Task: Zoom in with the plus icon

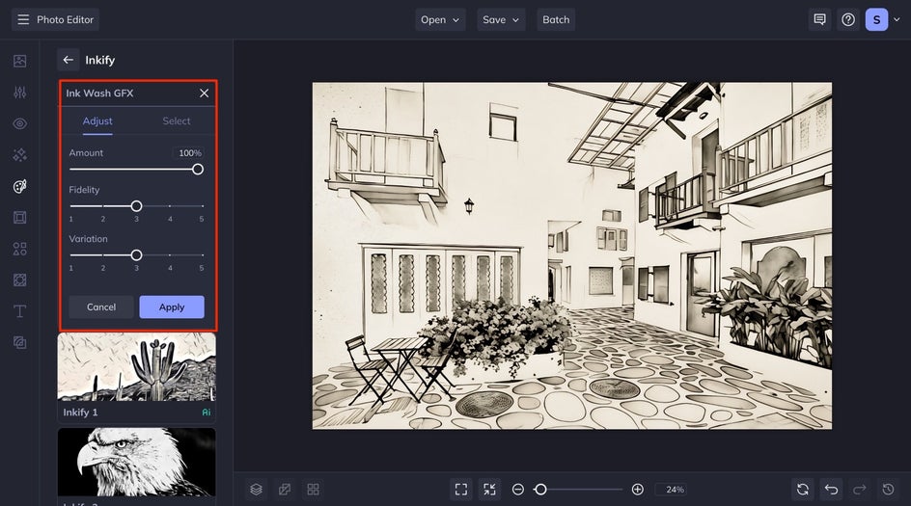Action: 637,490
